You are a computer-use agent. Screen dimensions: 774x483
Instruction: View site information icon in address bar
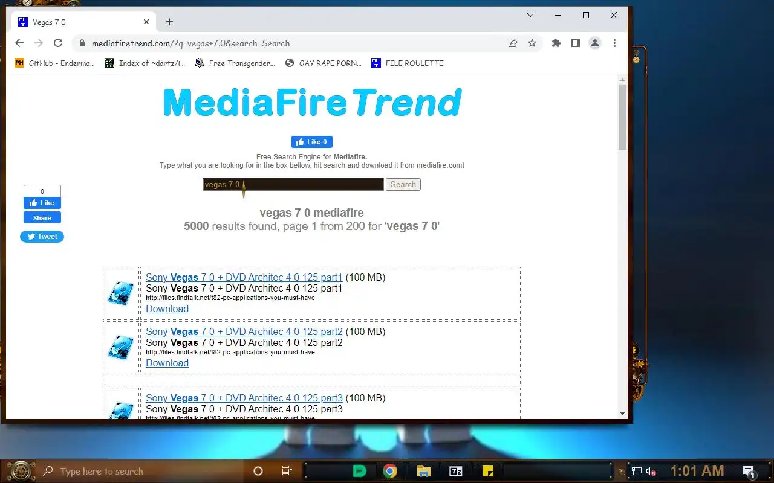point(82,43)
